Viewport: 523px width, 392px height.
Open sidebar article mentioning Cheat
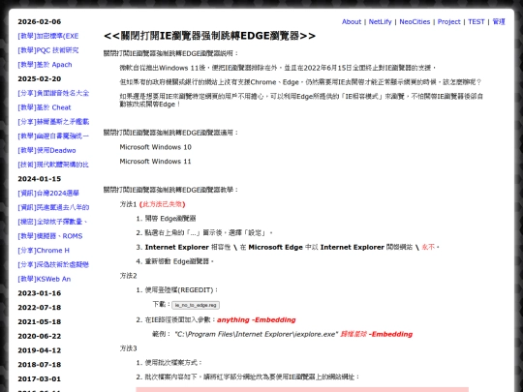45,107
